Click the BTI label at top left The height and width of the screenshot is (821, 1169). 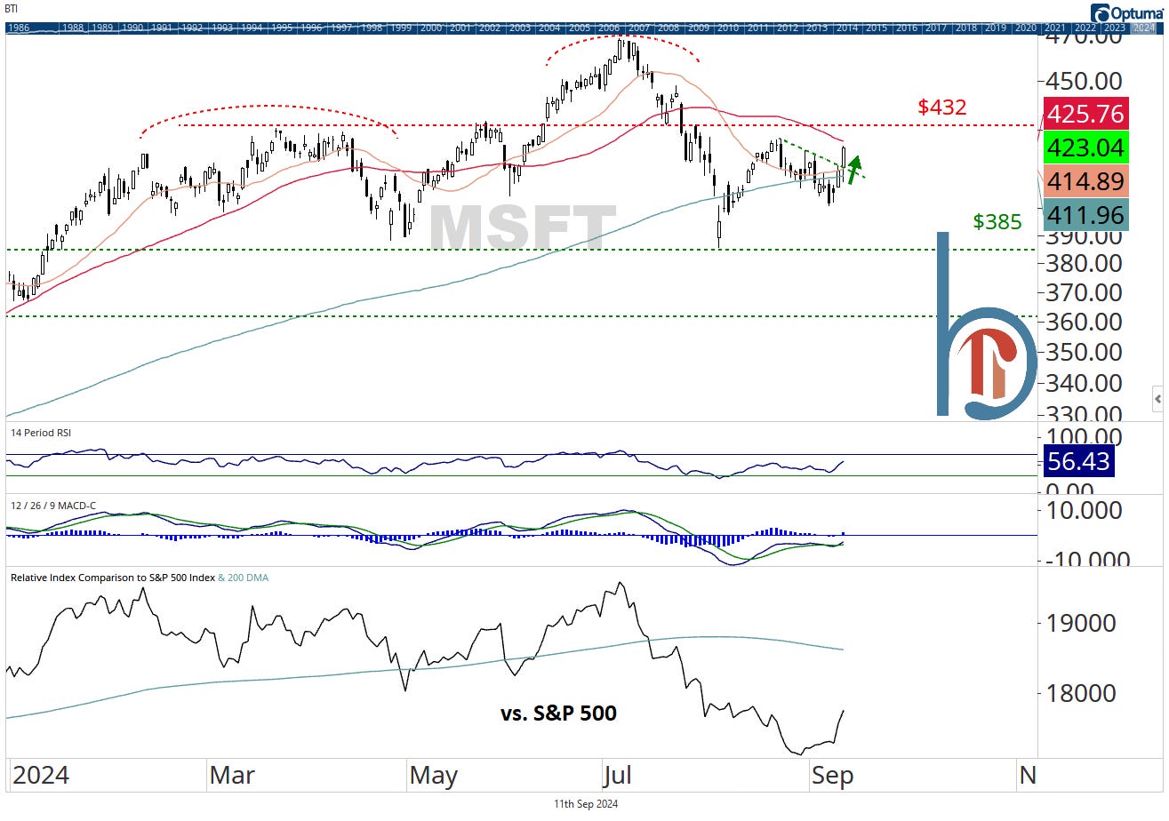point(12,8)
